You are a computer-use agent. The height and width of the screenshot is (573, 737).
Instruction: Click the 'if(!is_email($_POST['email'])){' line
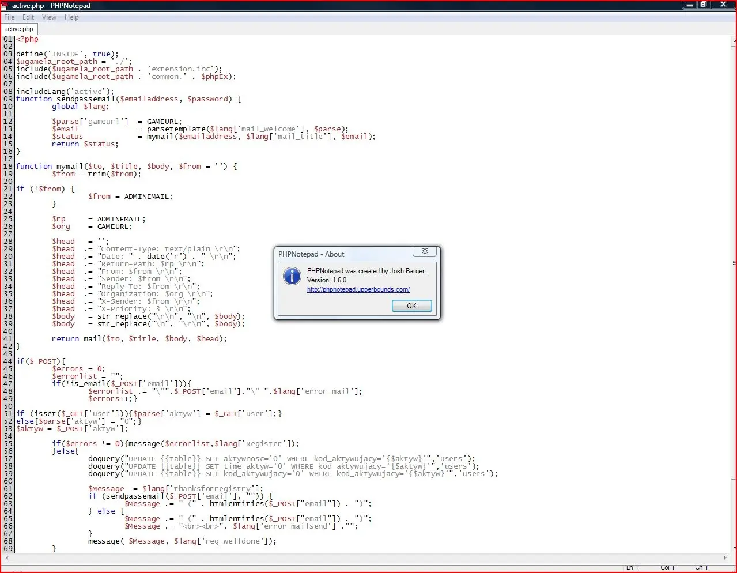(122, 384)
